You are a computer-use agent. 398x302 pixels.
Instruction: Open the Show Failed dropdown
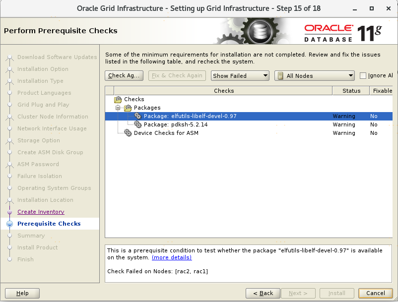point(240,76)
